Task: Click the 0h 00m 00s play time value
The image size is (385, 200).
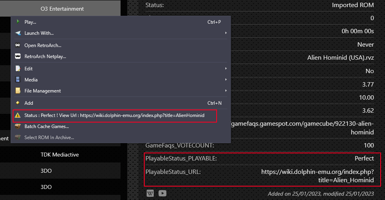Action: (x=358, y=31)
